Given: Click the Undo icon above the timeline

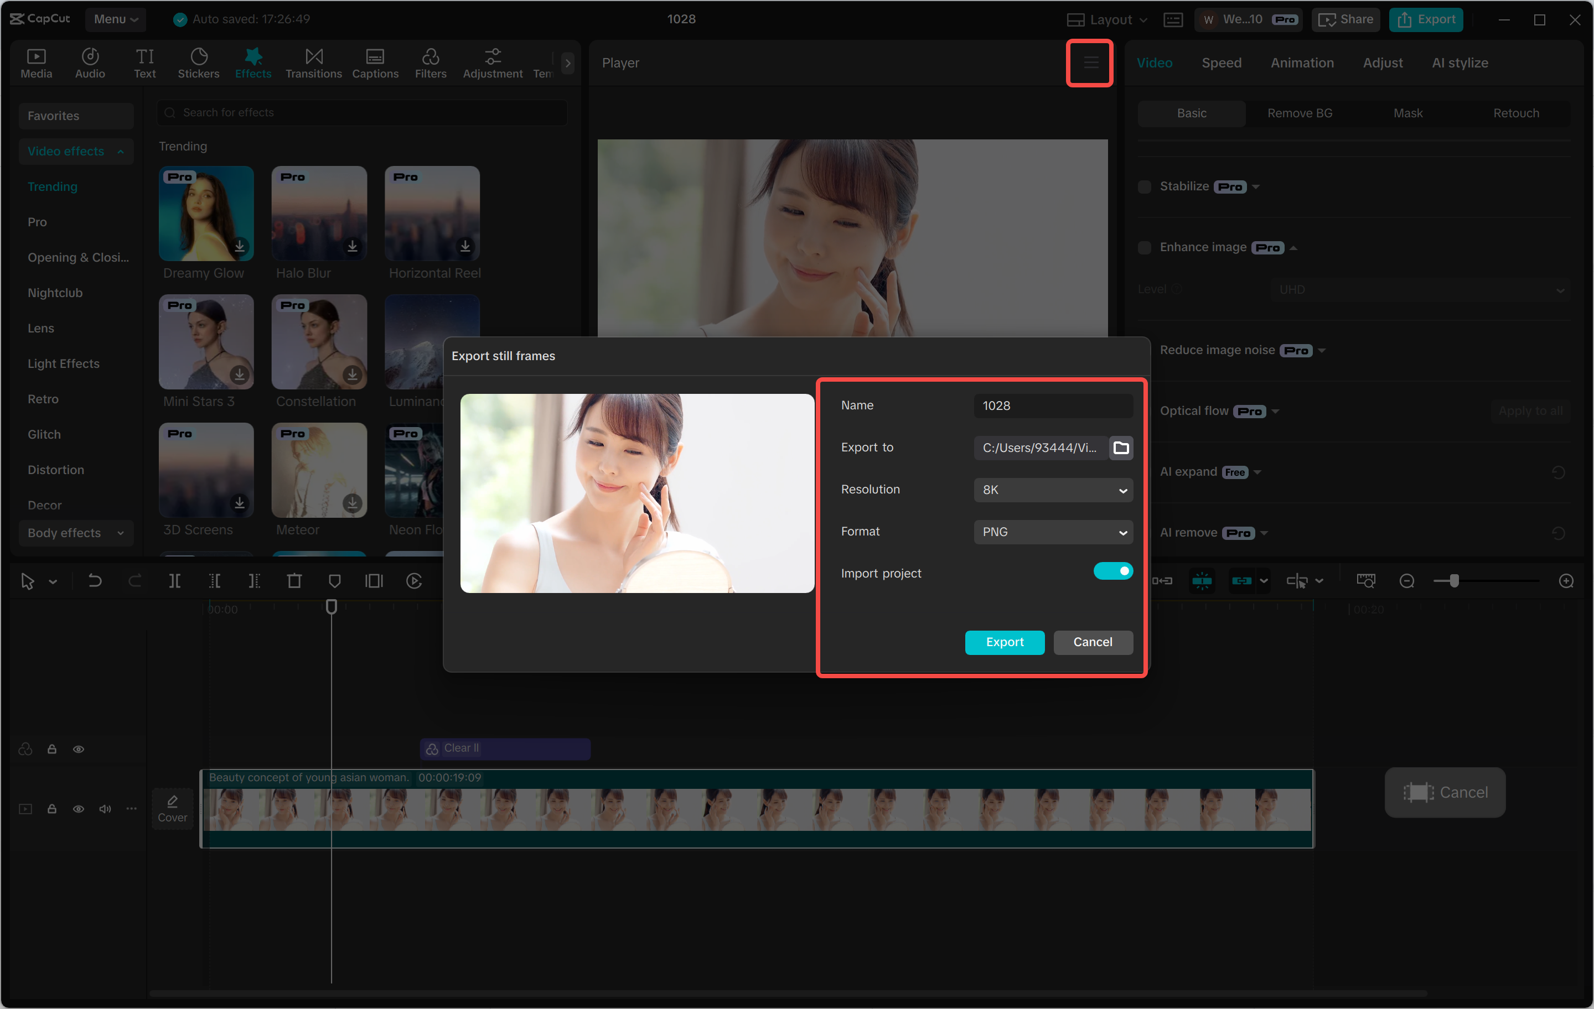Looking at the screenshot, I should [x=95, y=580].
